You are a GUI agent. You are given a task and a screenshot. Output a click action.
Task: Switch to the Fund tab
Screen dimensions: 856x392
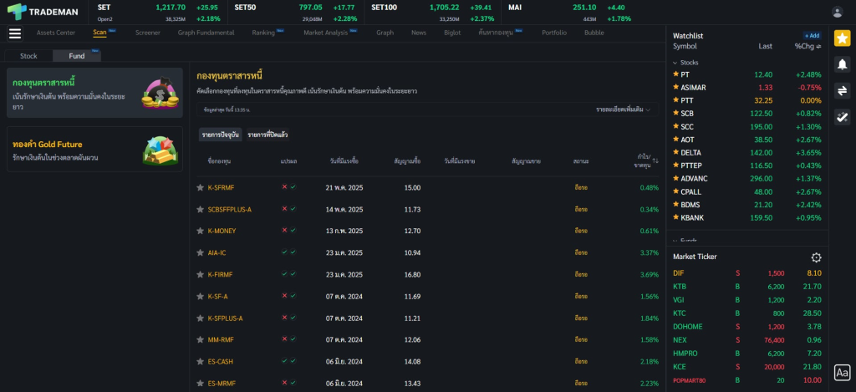click(77, 56)
